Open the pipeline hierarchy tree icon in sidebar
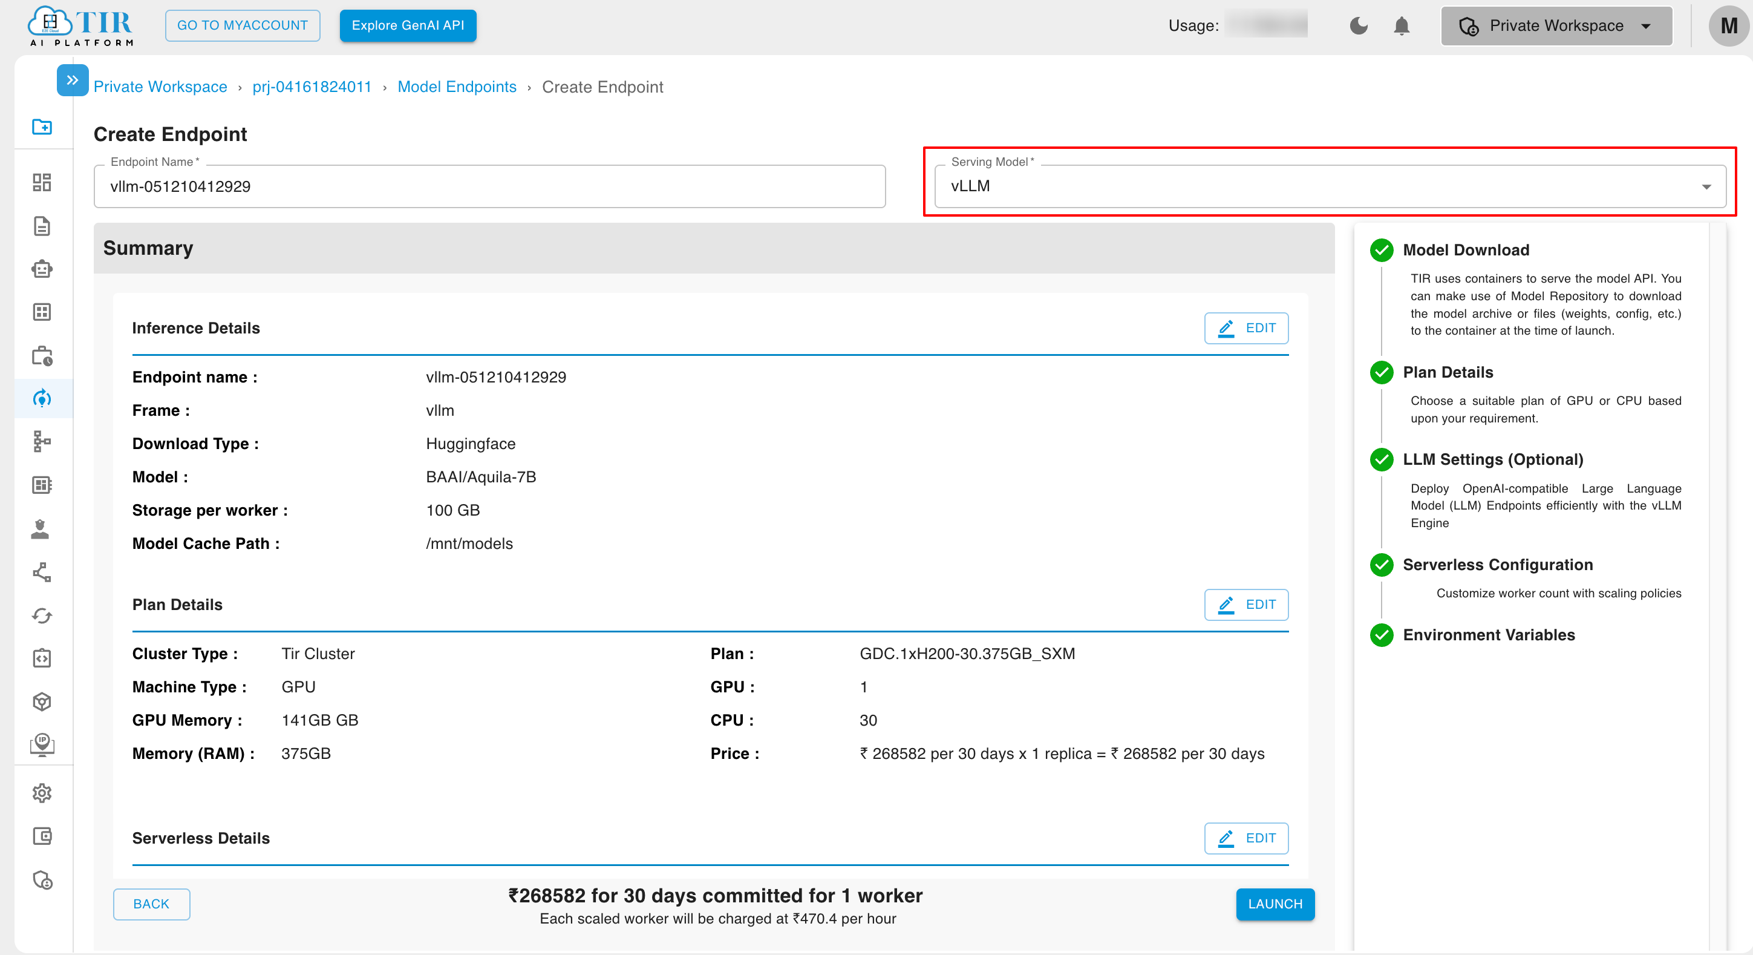This screenshot has width=1753, height=955. (x=42, y=442)
